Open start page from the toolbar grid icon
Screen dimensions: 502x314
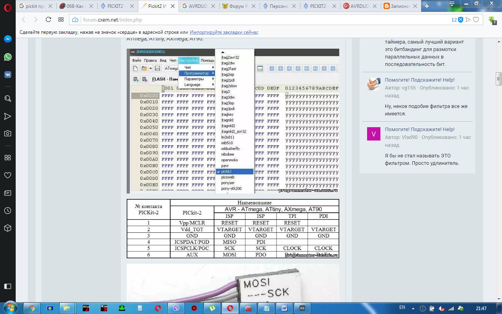tap(61, 20)
